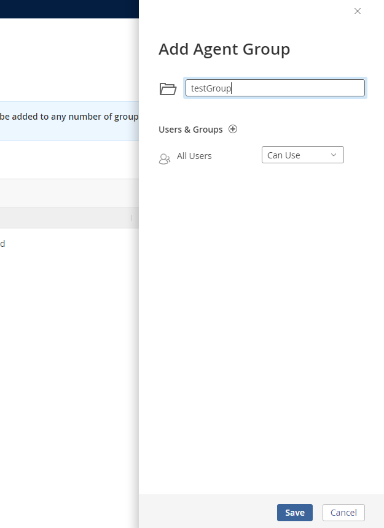Expand the chevron arrow on the permission dropdown
Screen dimensions: 384x528
tap(334, 155)
